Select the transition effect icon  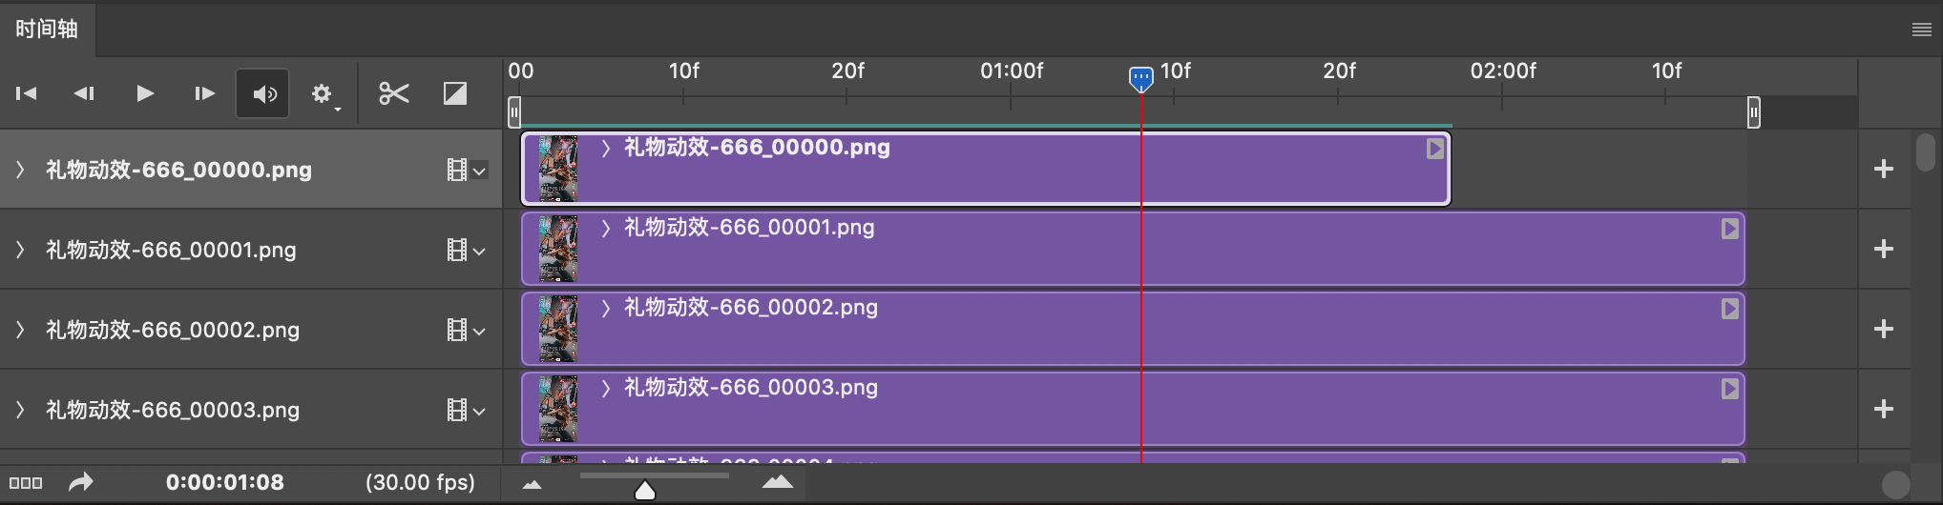(455, 93)
